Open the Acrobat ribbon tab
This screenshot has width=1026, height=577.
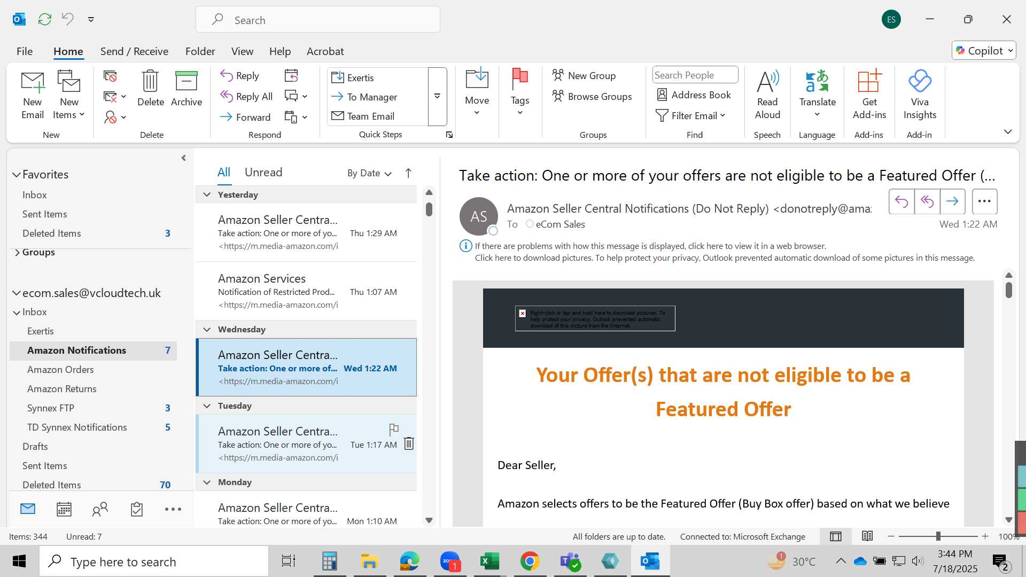coord(325,51)
